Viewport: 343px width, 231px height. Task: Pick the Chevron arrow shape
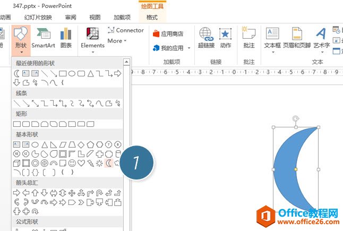(81, 202)
